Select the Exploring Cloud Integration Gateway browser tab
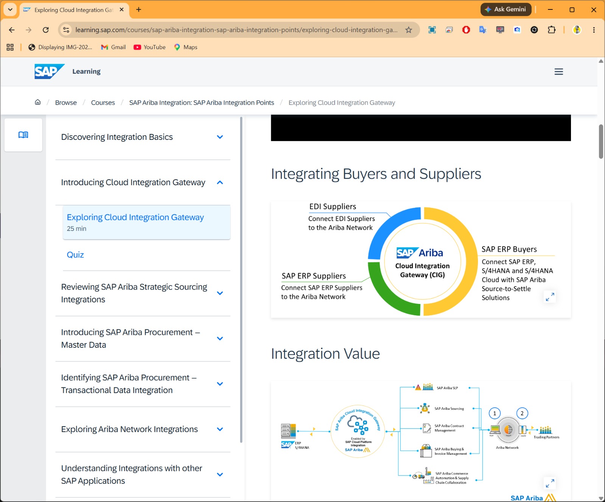Viewport: 605px width, 502px height. point(74,10)
